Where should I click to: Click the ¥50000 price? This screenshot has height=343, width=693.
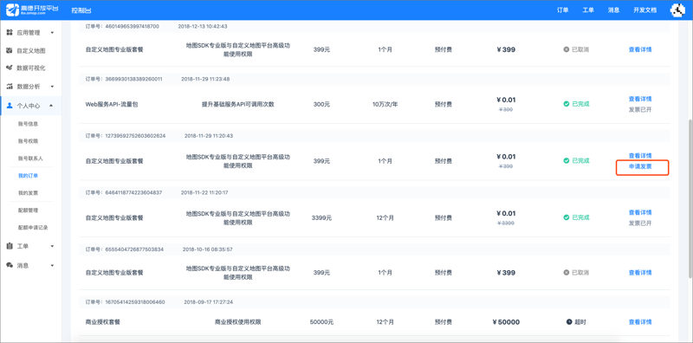[506, 322]
